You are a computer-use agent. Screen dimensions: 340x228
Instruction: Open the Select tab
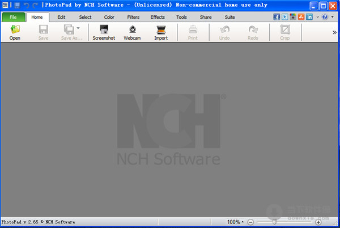(x=85, y=17)
